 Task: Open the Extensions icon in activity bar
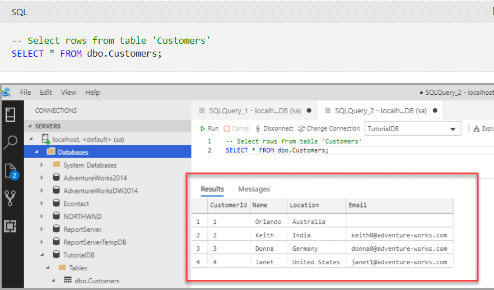tap(11, 226)
